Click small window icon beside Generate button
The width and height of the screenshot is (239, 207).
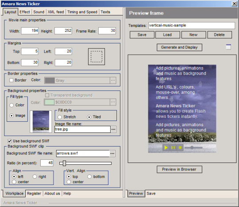pos(228,47)
